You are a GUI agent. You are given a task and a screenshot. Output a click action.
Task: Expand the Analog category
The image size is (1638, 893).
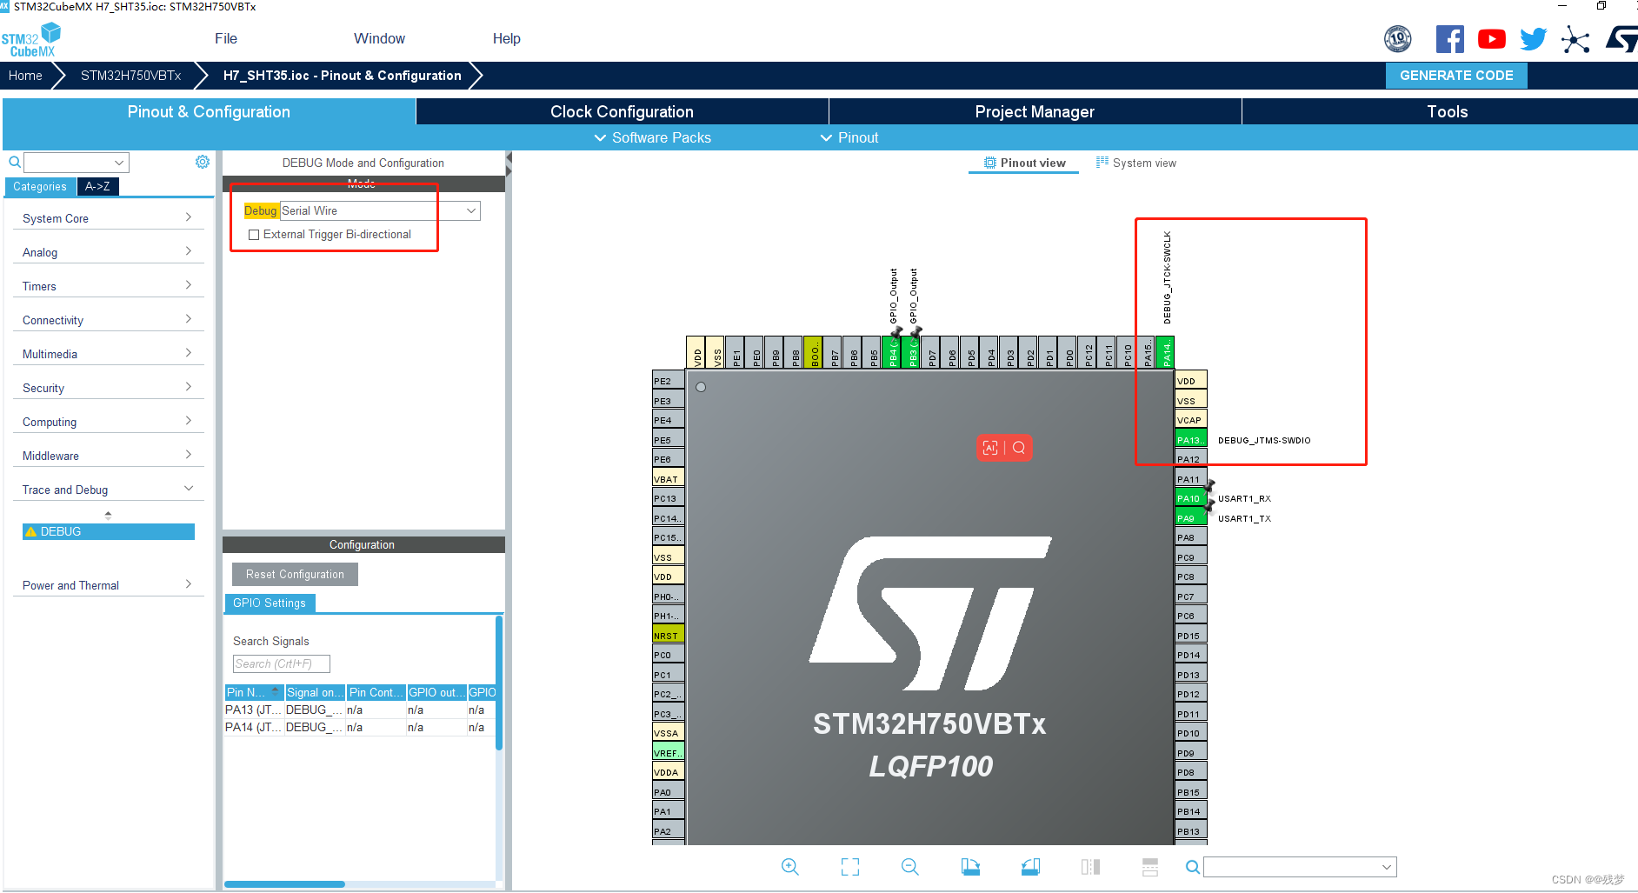108,252
